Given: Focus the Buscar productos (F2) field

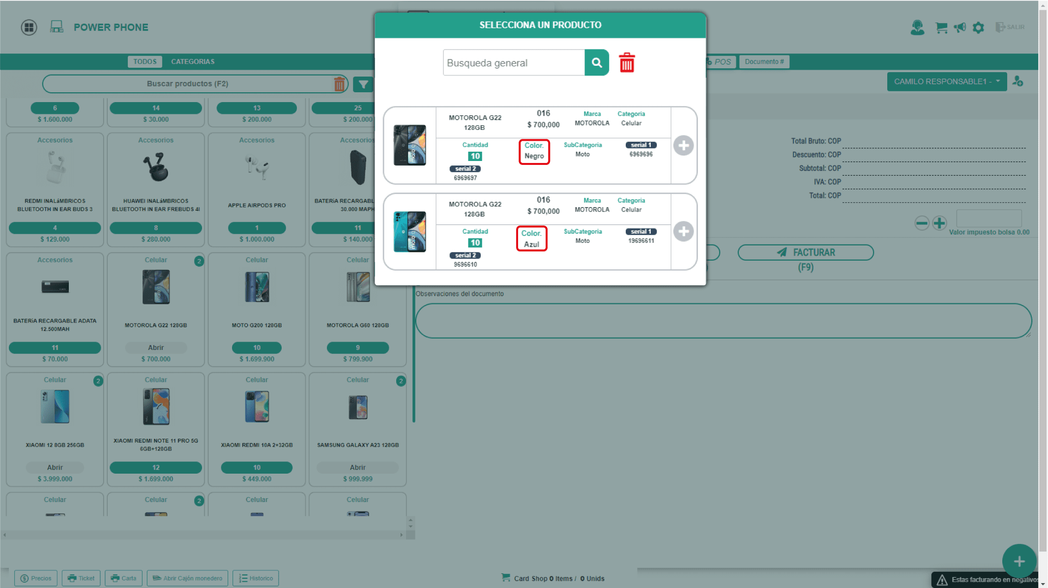Looking at the screenshot, I should (x=187, y=84).
